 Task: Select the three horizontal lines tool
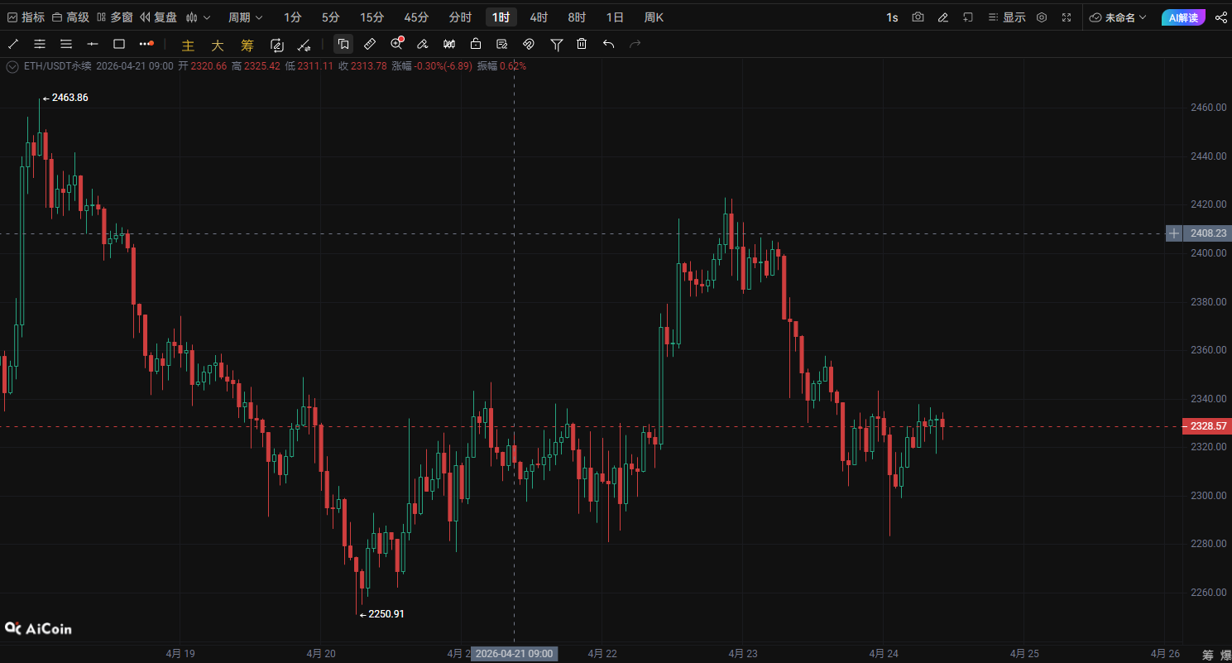click(x=66, y=44)
